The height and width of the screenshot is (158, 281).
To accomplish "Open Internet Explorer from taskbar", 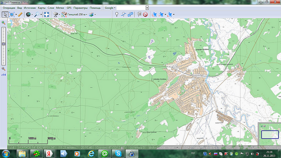I will pyautogui.click(x=91, y=154).
